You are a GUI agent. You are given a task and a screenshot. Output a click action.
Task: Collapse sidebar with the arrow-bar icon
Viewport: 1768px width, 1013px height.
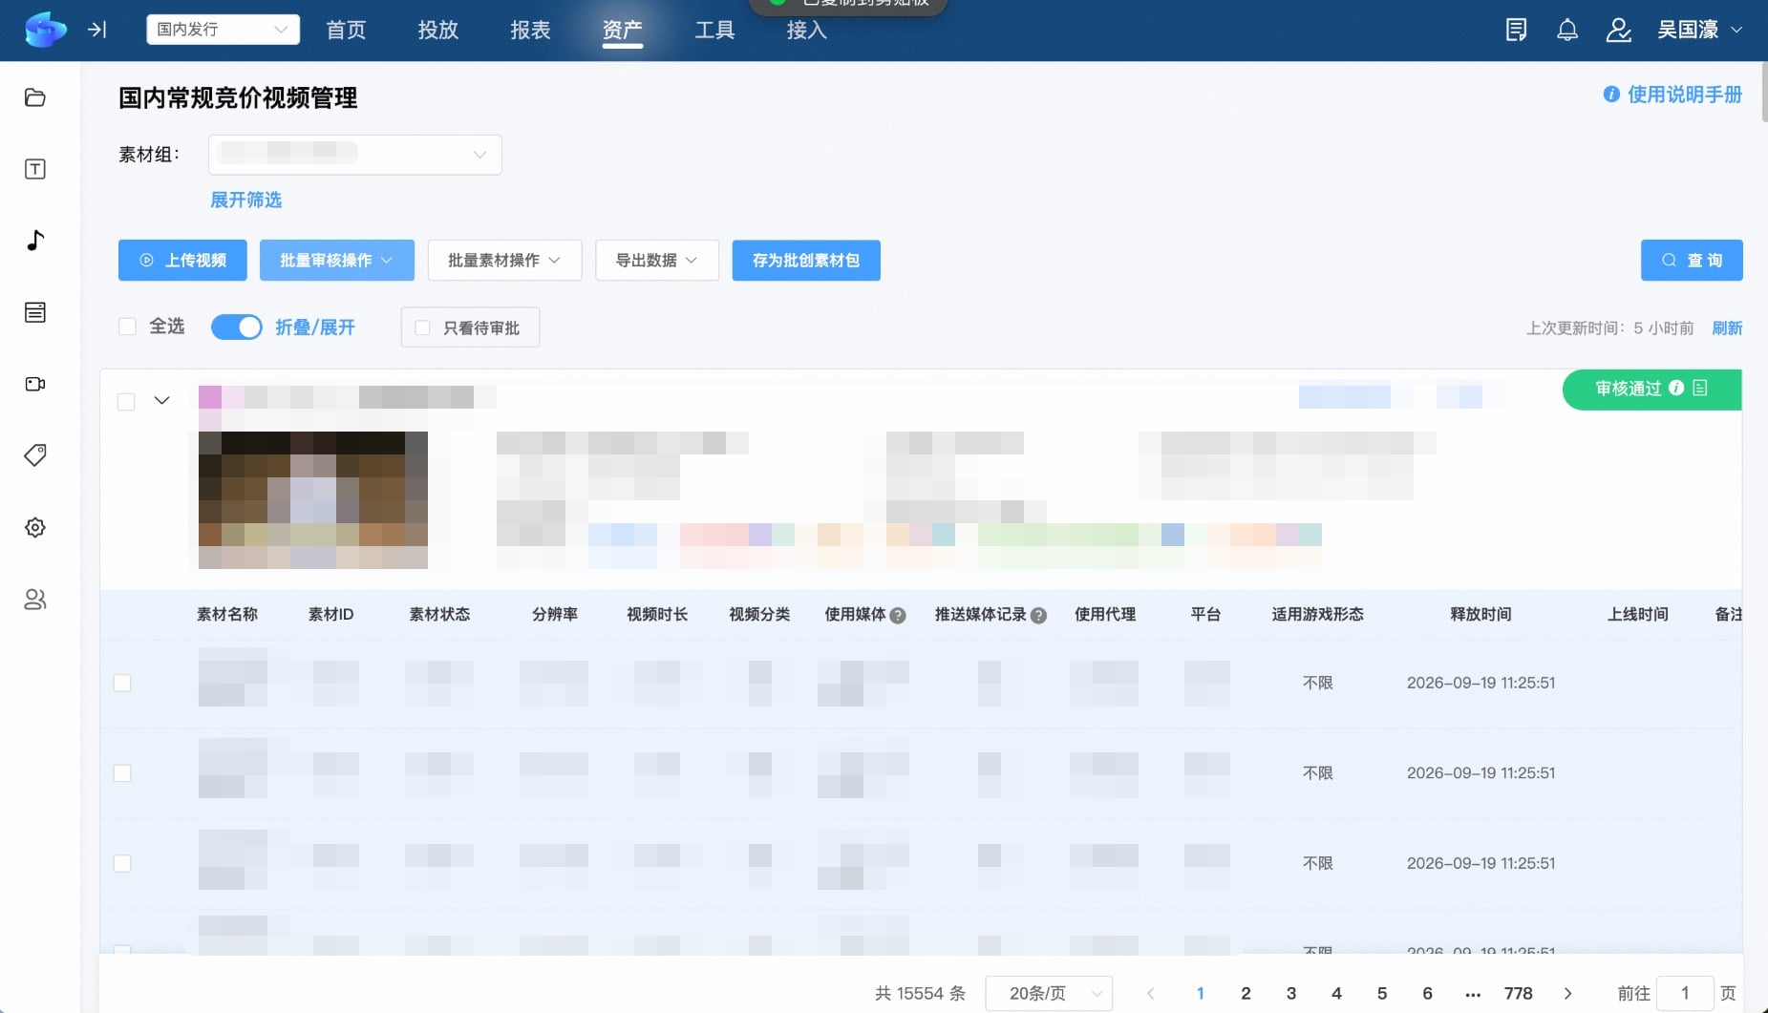pyautogui.click(x=97, y=30)
